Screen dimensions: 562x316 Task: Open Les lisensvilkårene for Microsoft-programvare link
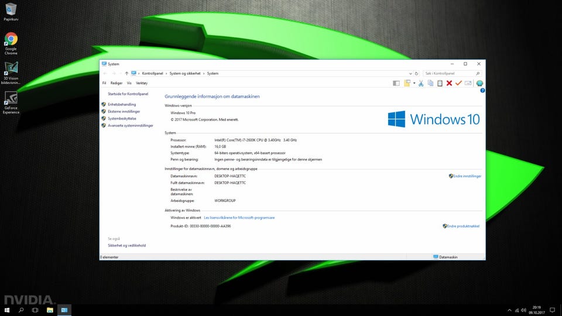[239, 218]
